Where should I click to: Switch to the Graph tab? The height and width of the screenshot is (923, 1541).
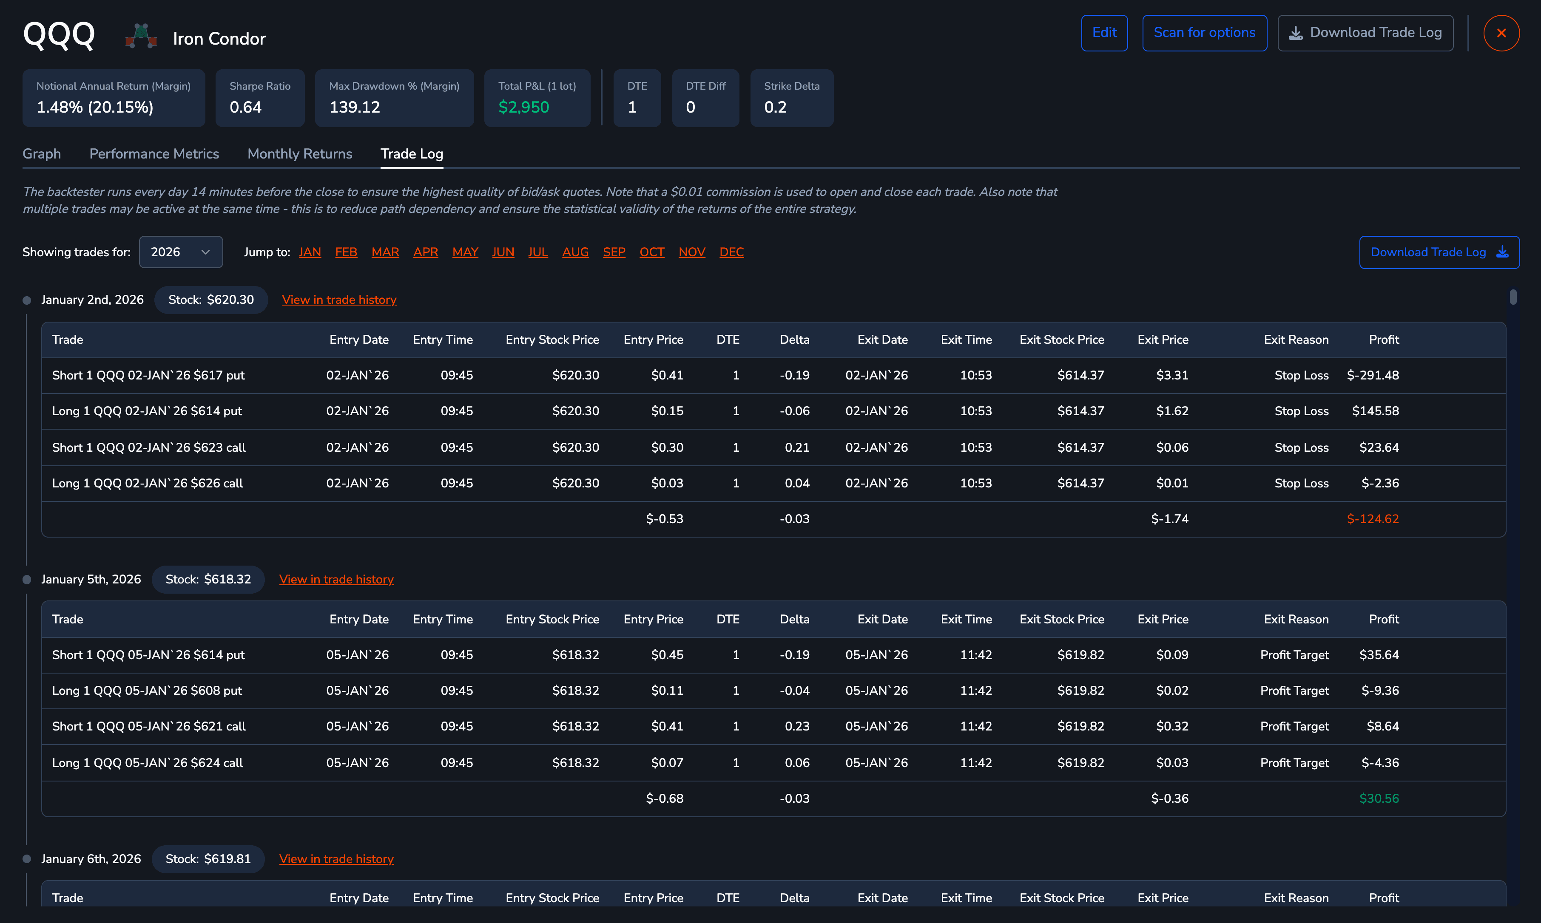click(42, 154)
